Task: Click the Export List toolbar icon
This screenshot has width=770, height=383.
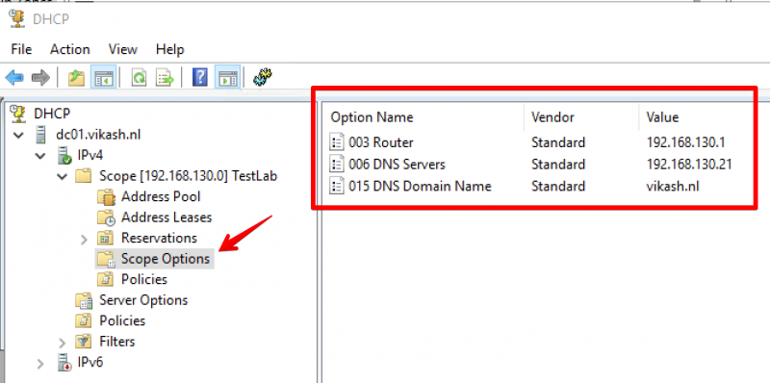Action: pyautogui.click(x=165, y=78)
